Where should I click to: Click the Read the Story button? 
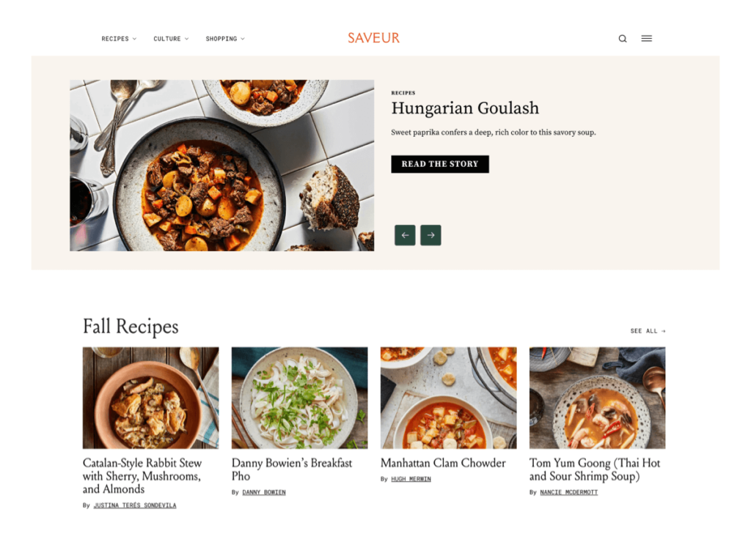pos(440,164)
